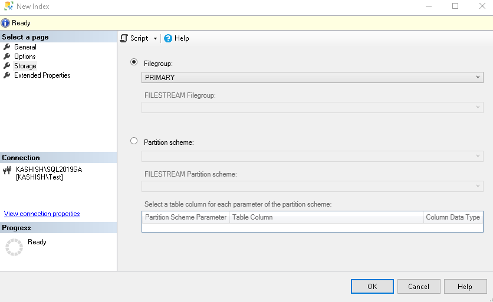The width and height of the screenshot is (493, 302).
Task: Click the New Index window title icon
Action: (x=8, y=6)
